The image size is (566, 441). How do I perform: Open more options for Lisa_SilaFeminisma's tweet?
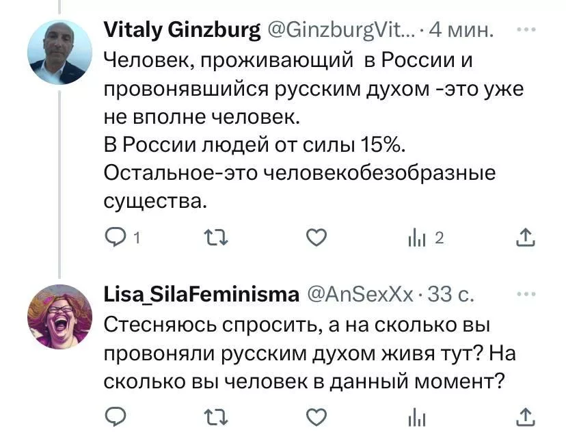tap(524, 294)
